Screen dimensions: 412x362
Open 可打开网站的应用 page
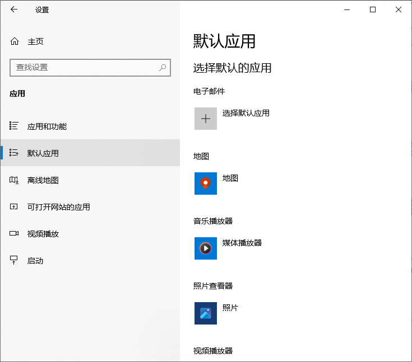(90, 207)
